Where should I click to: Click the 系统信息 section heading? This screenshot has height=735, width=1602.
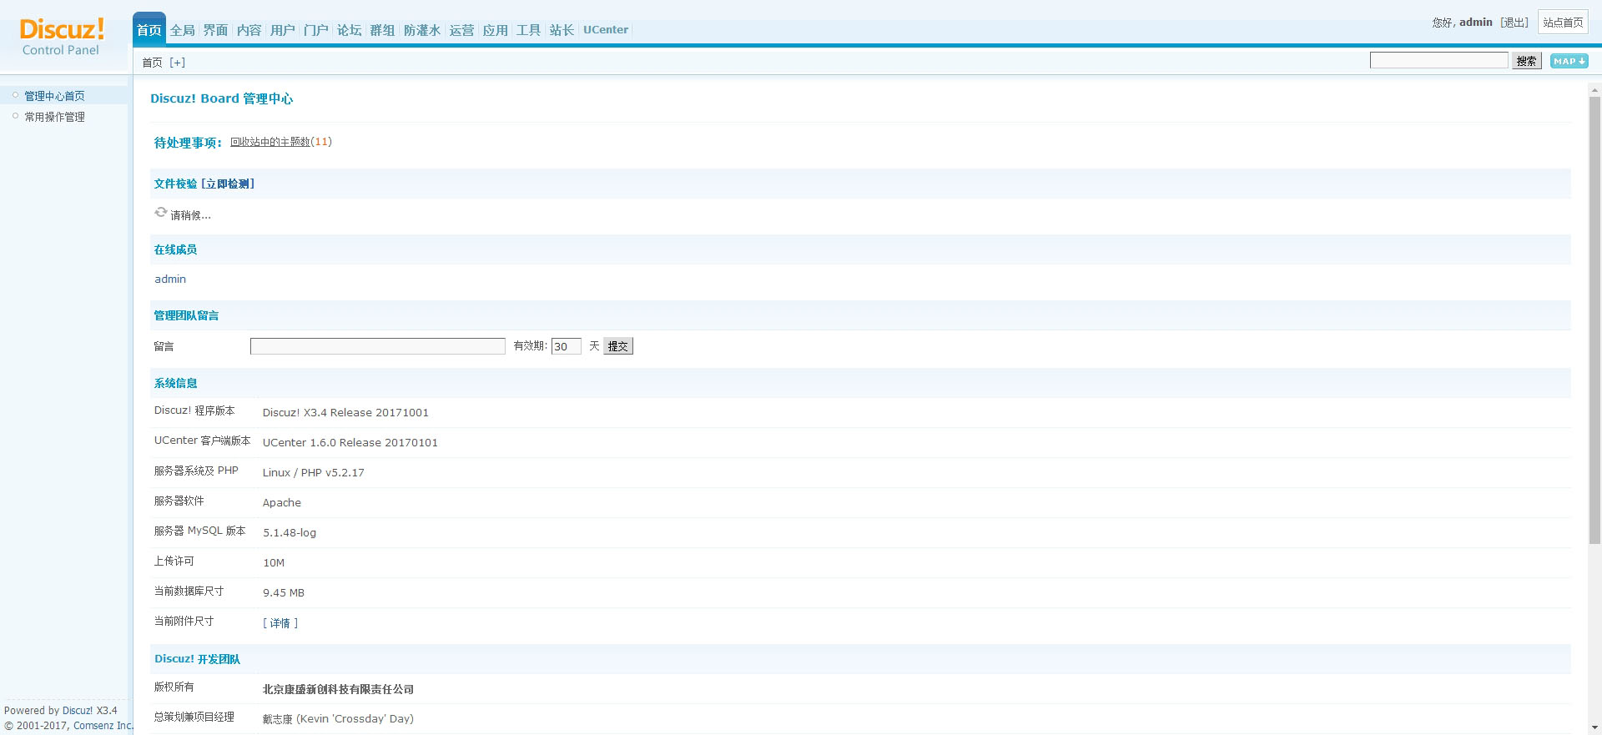176,383
